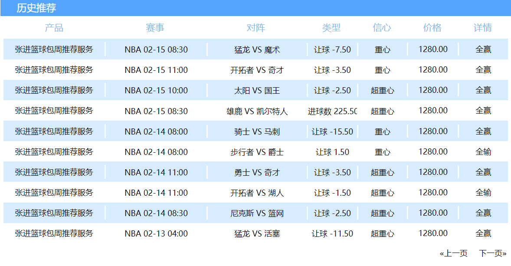The width and height of the screenshot is (511, 266).
Task: Click total 进球数 225.50 cell
Action: click(x=332, y=111)
